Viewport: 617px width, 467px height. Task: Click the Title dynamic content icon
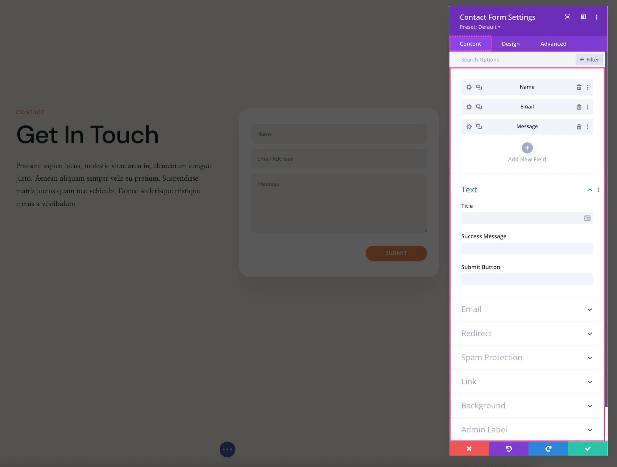coord(588,218)
